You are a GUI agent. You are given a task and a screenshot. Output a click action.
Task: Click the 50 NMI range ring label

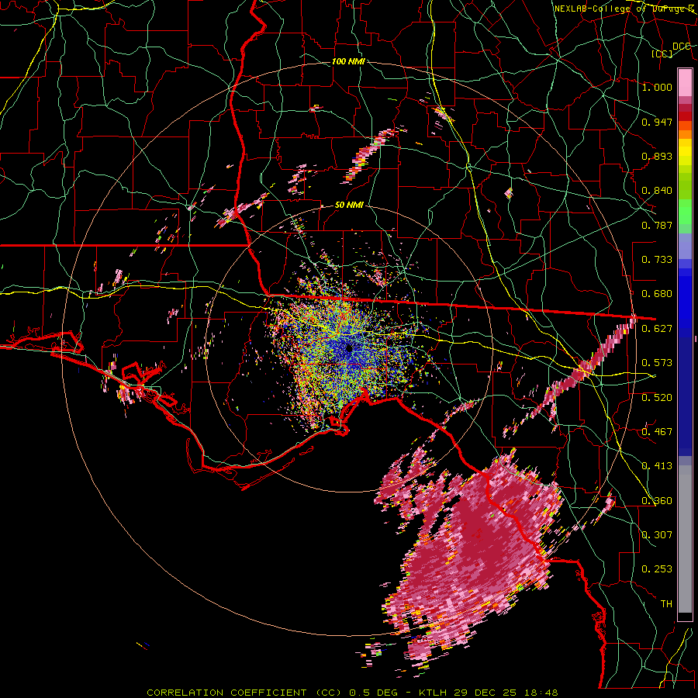tap(349, 206)
